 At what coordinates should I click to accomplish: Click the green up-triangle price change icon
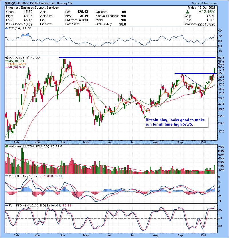tap(187, 12)
